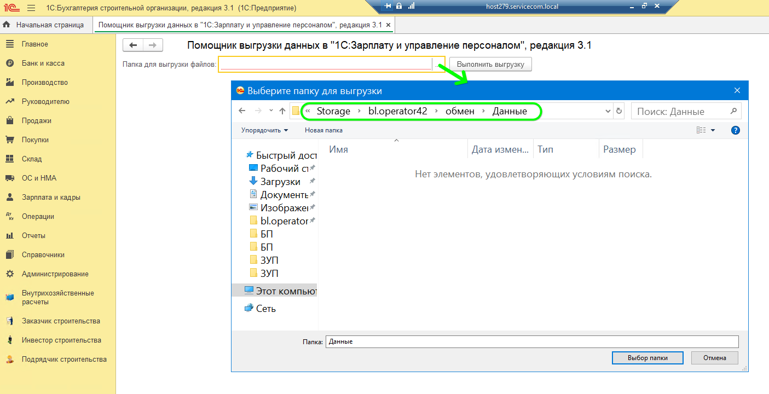Open the dialog help question-mark icon
Viewport: 769px width, 394px height.
click(736, 130)
